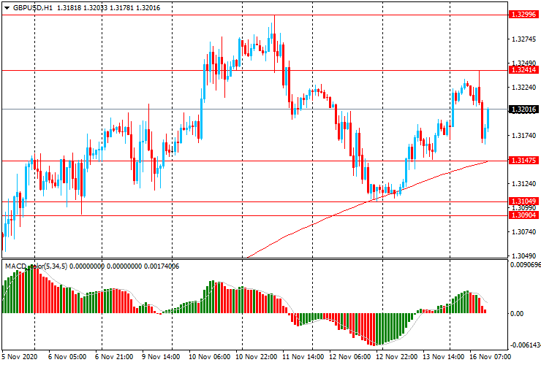
Task: Select the 1.32414 red price label
Action: pos(524,70)
